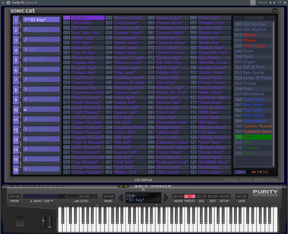Viewport: 288px width, 234px height.
Task: Toggle channel 1 enable box
Action: click(20, 20)
